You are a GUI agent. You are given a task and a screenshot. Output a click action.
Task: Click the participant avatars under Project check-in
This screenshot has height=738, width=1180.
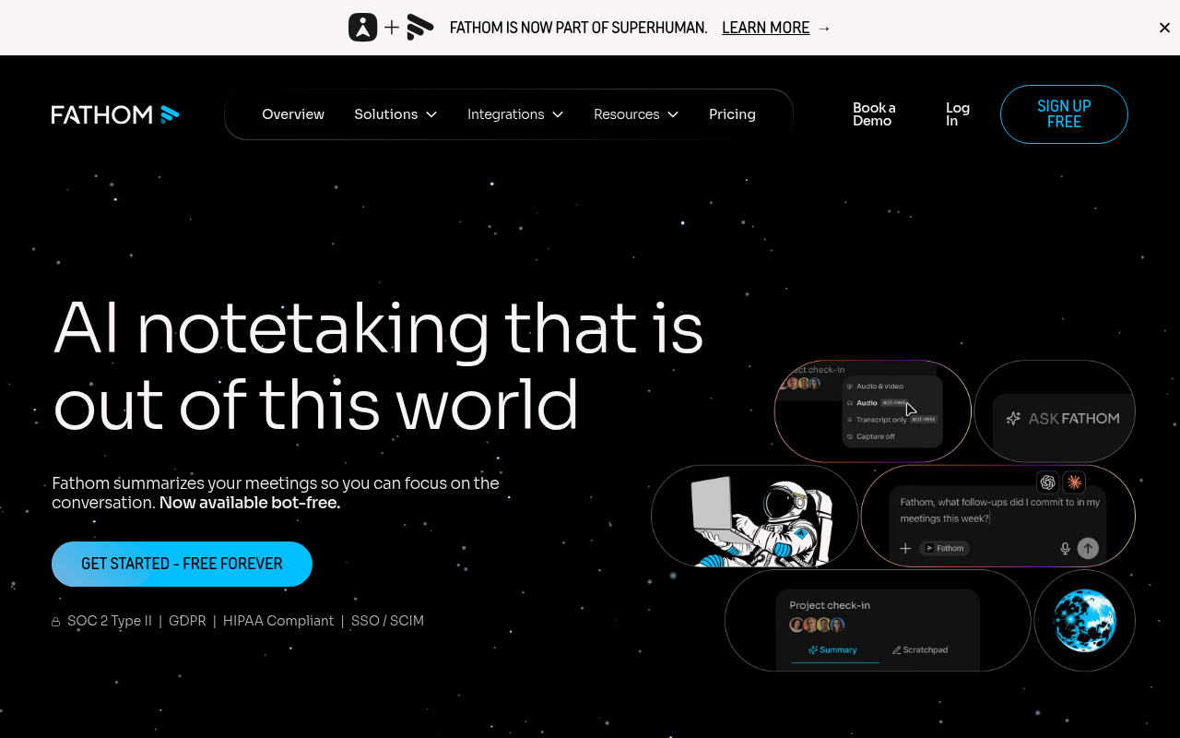pyautogui.click(x=817, y=625)
